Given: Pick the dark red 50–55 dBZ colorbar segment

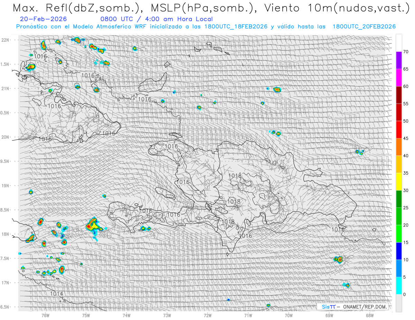Looking at the screenshot, I should tap(399, 113).
